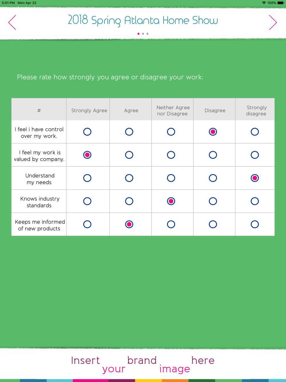Tap the Neither Agree nor Disagree header
286x382 pixels.
173,111
